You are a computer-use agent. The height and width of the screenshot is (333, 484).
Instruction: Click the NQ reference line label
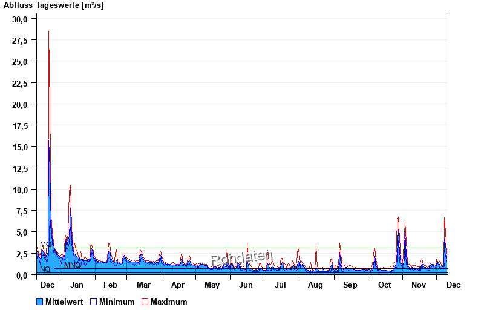[45, 269]
